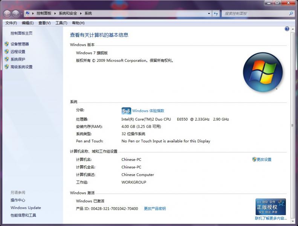Open the Windows 体验指数 link
298x226 pixels.
click(x=148, y=111)
